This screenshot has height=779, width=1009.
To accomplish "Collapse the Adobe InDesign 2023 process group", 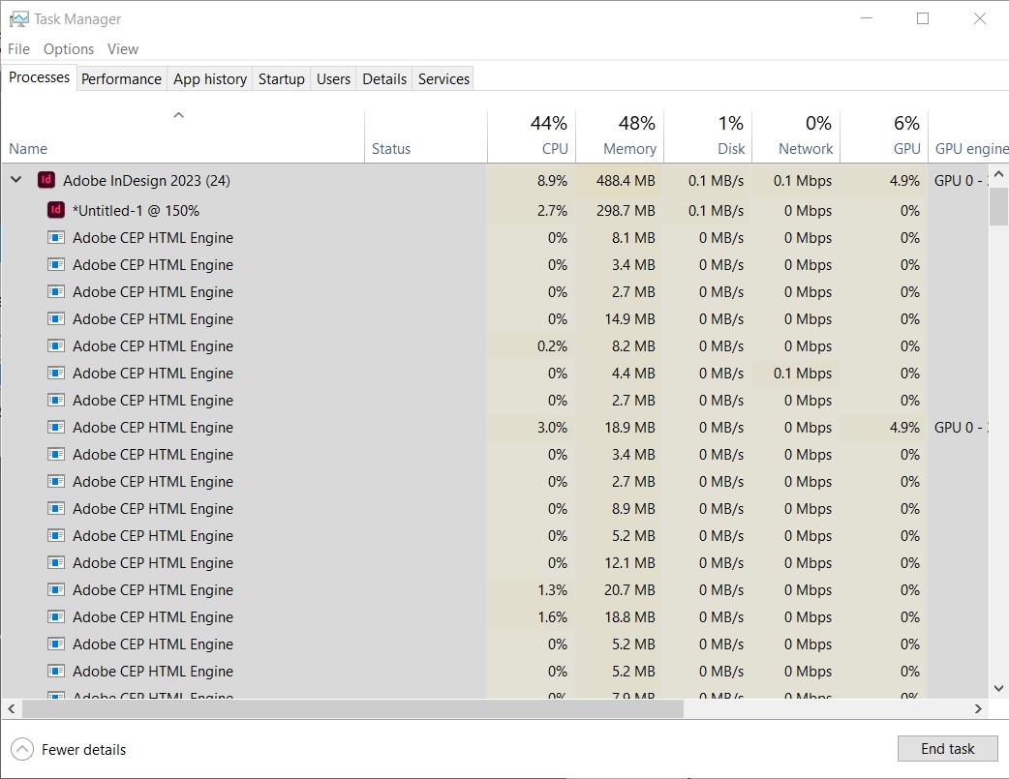I will 16,180.
